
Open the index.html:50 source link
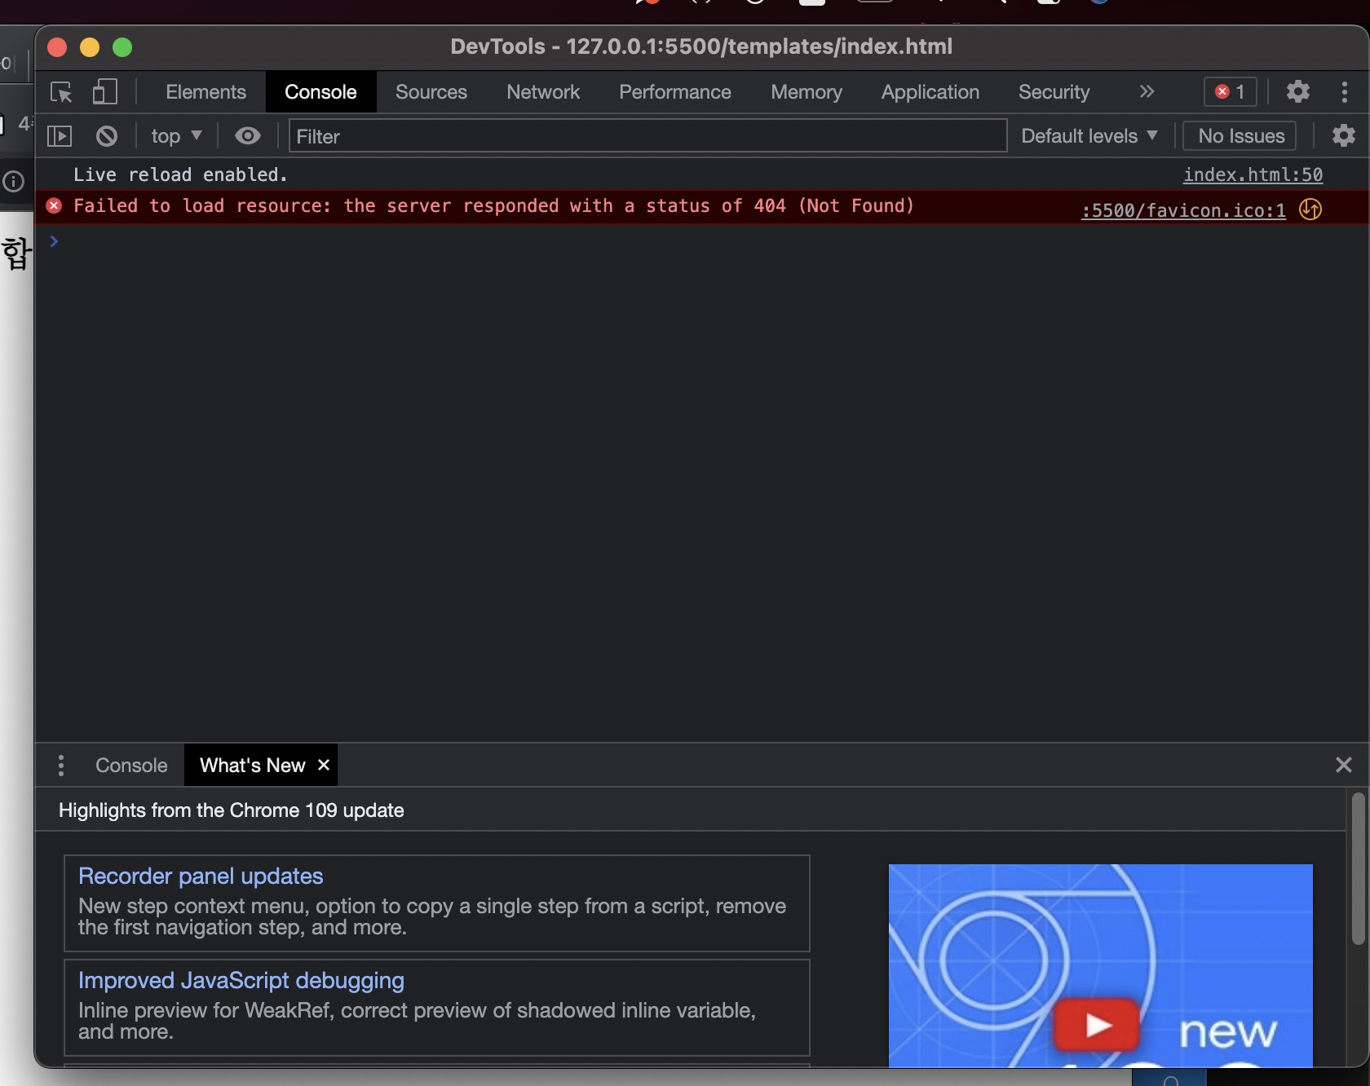tap(1253, 174)
